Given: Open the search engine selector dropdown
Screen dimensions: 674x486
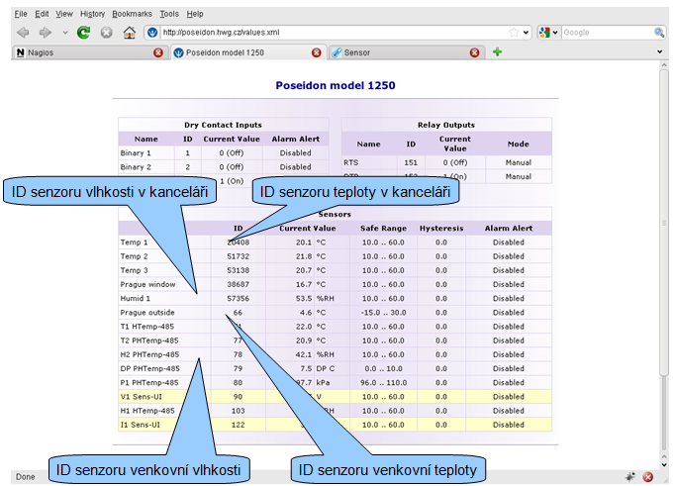Looking at the screenshot, I should pos(548,33).
